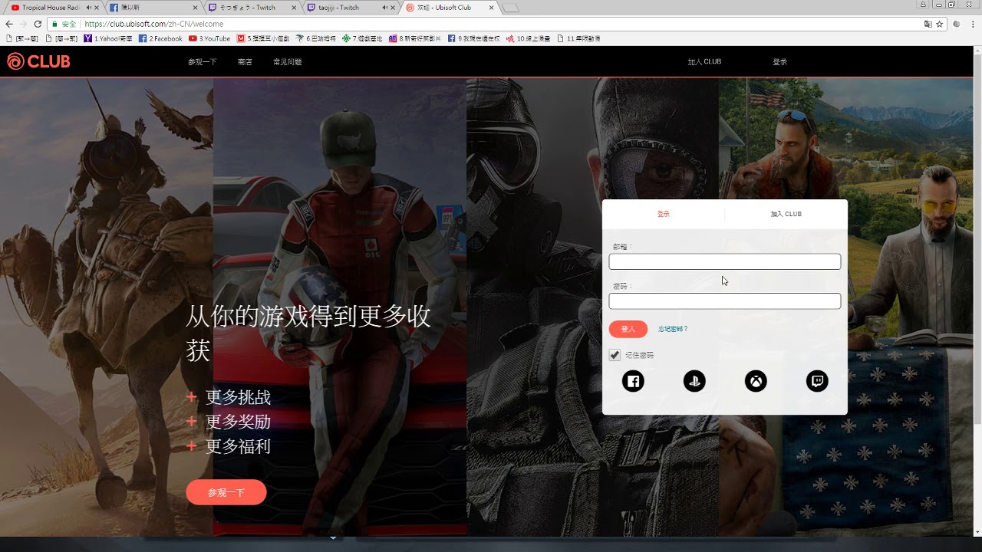Mute the Tropical House Radio tab audio icon
The width and height of the screenshot is (982, 552).
coord(89,8)
